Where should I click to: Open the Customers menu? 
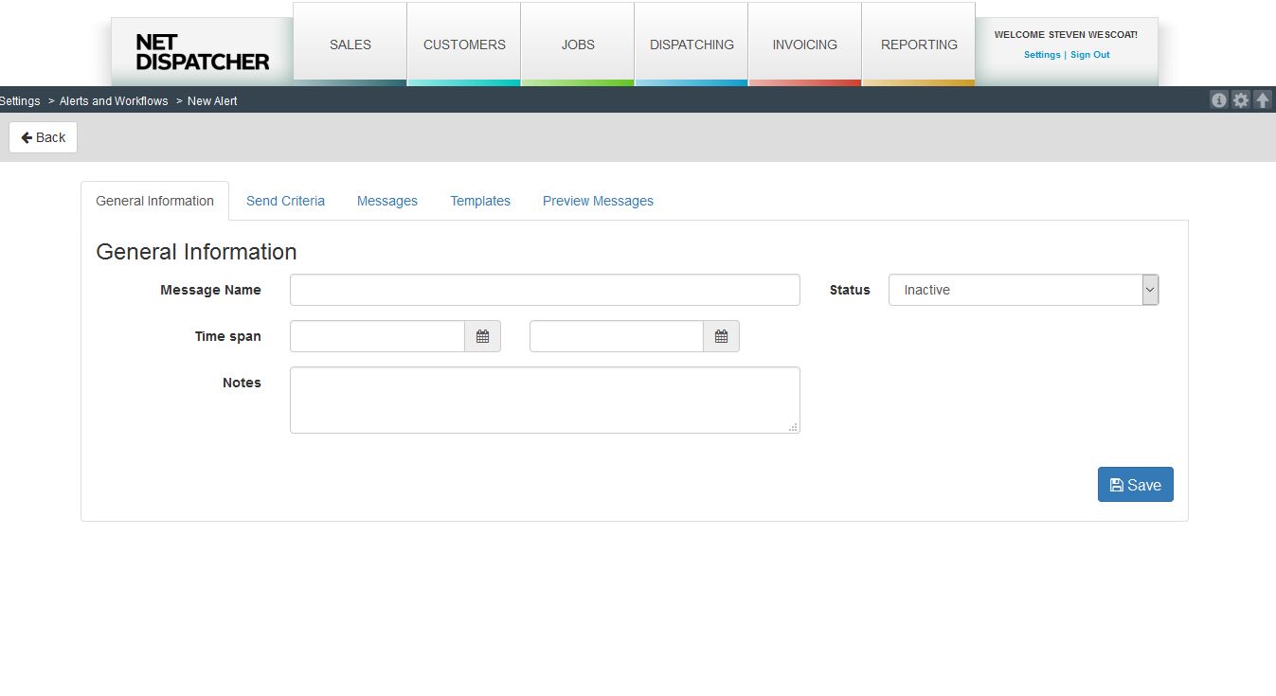pos(464,45)
